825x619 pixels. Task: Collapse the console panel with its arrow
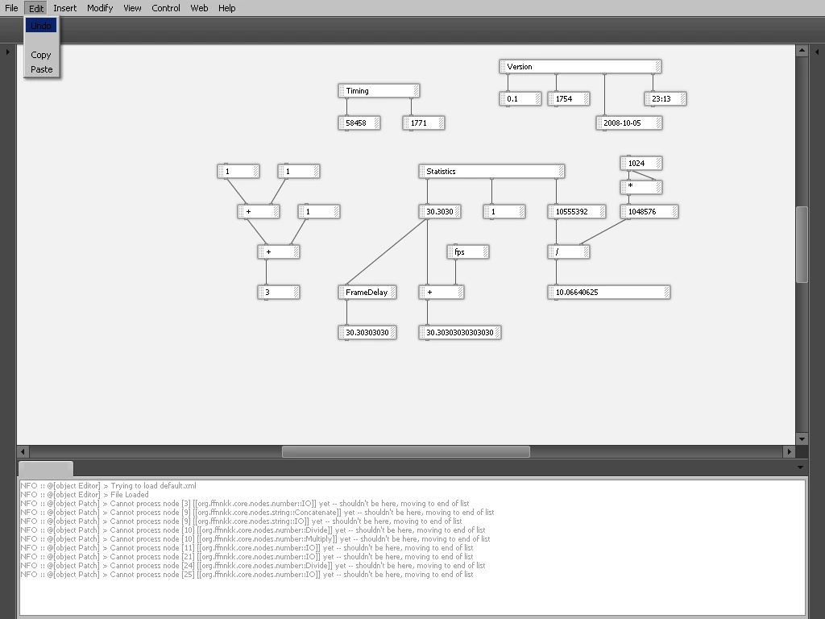(800, 467)
